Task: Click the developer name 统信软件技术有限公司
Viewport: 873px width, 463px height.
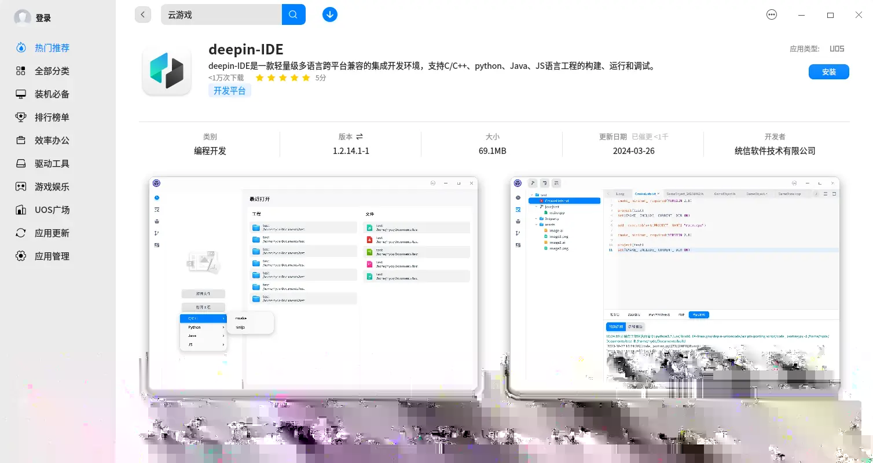Action: click(775, 150)
